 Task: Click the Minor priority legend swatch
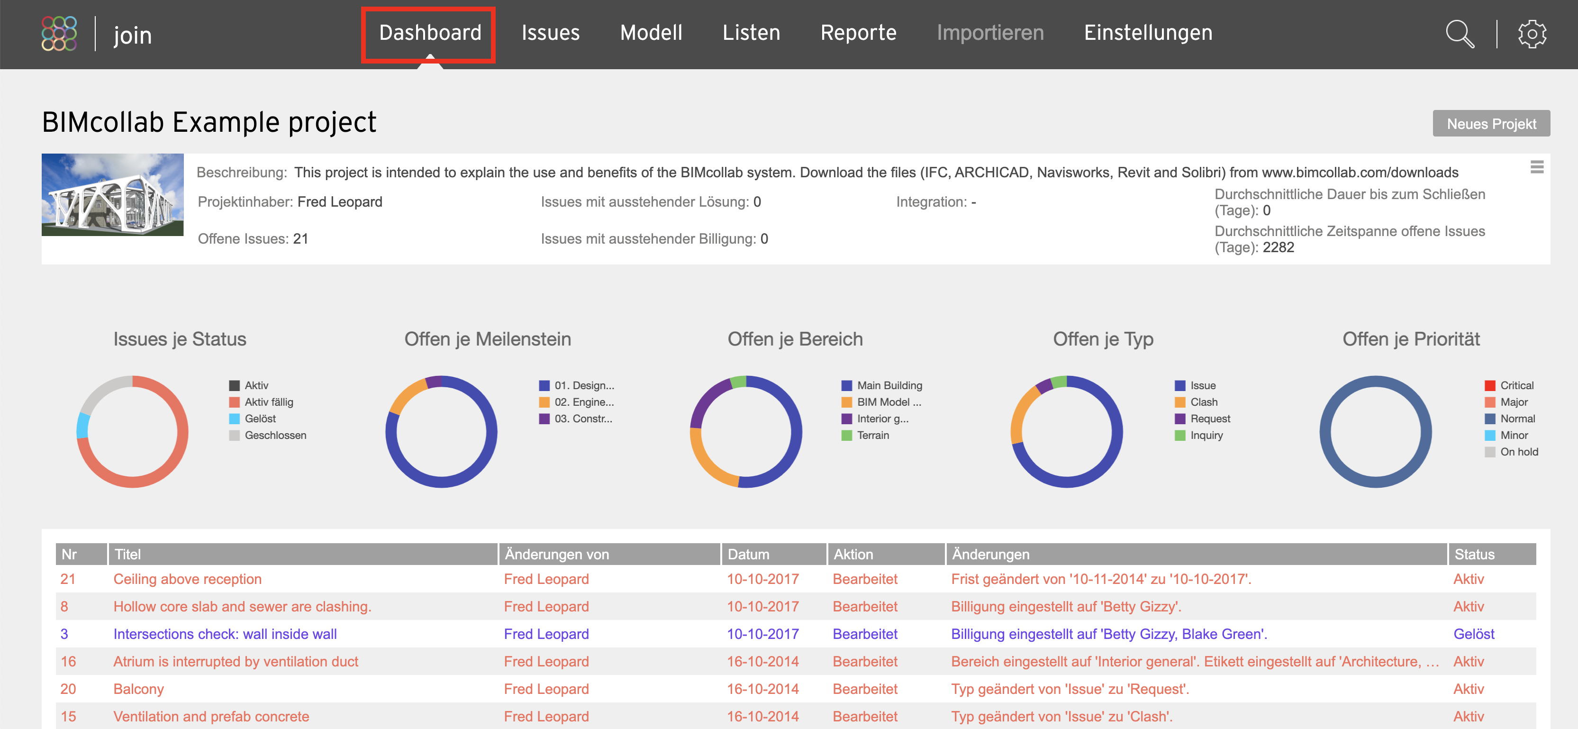click(x=1490, y=435)
